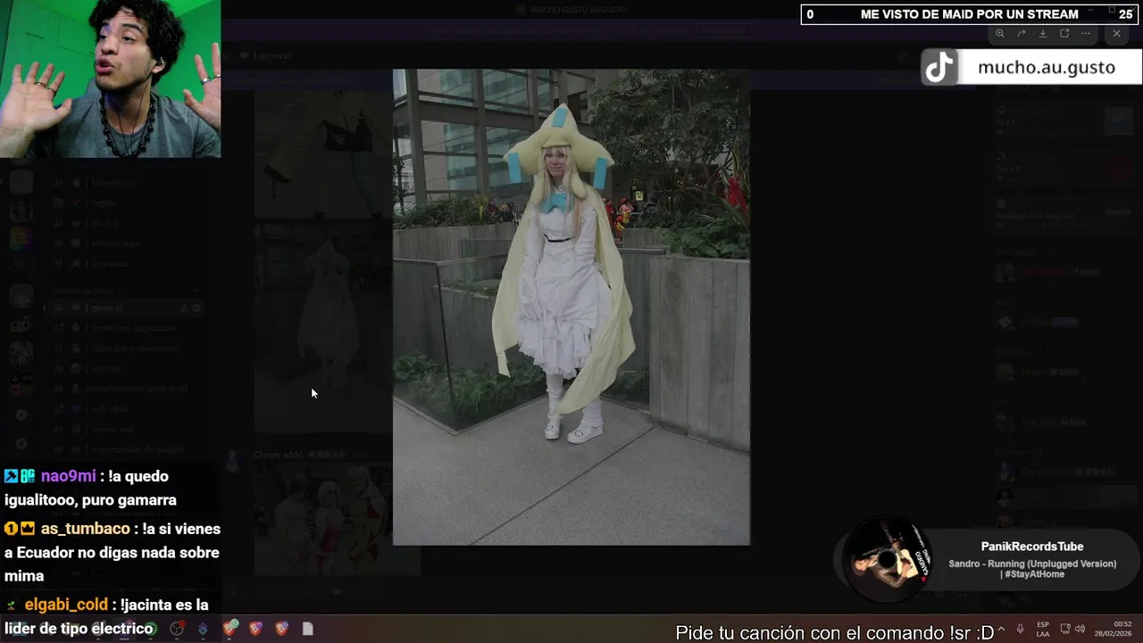Click the Sandro - Running song title
This screenshot has height=643, width=1143.
pos(1032,569)
